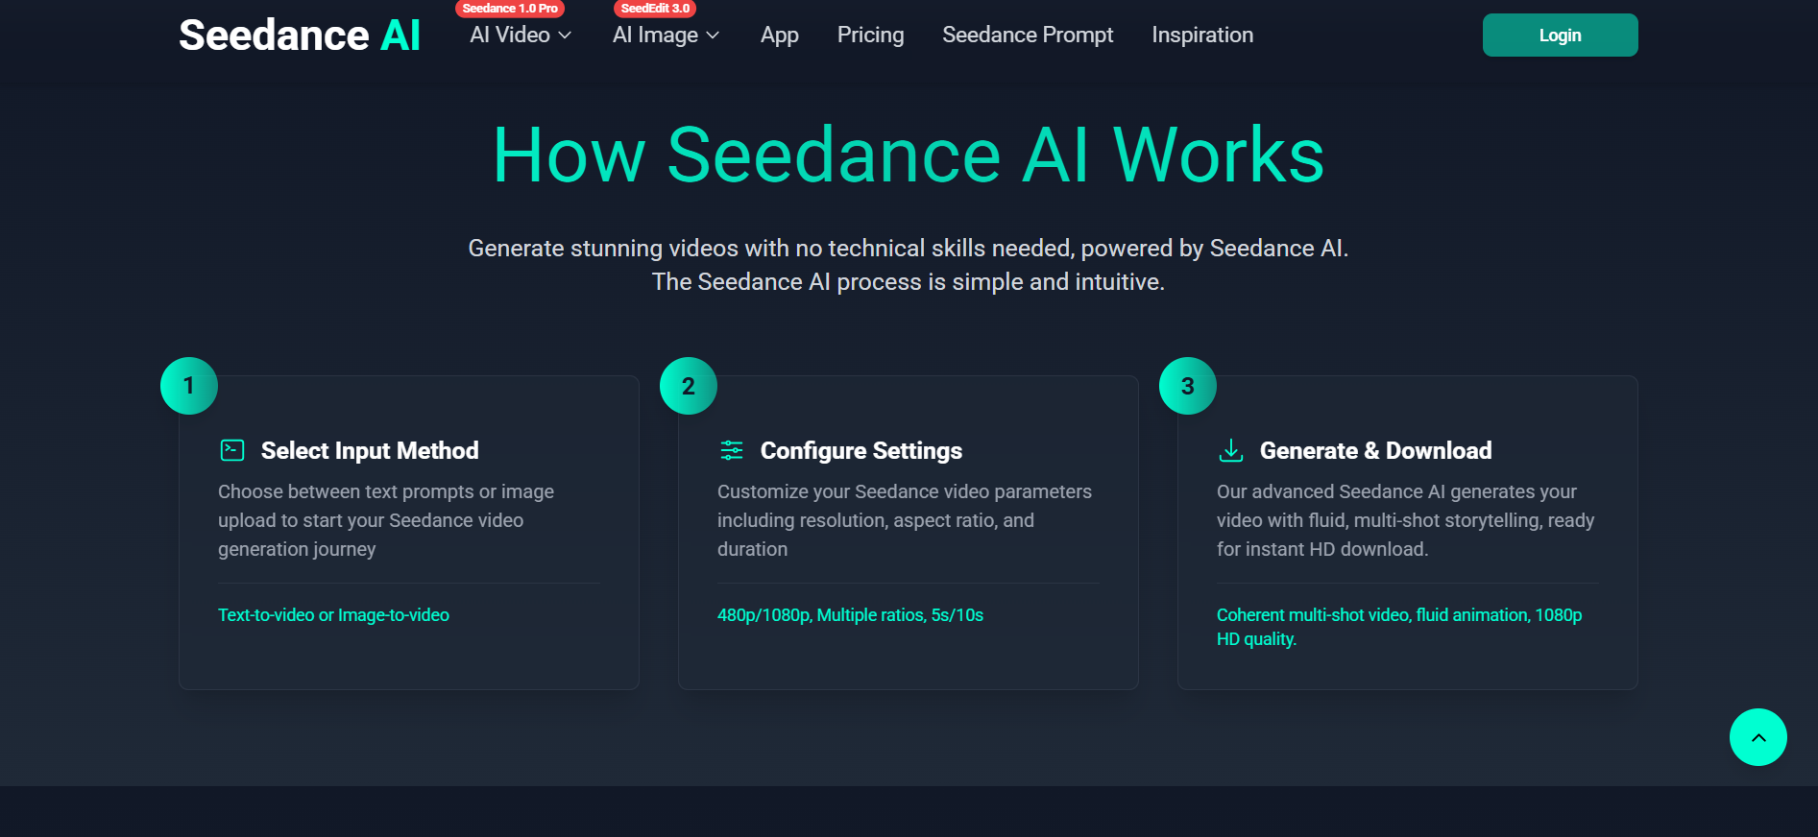Open the AI Video dropdown menu
Image resolution: width=1818 pixels, height=837 pixels.
point(521,35)
